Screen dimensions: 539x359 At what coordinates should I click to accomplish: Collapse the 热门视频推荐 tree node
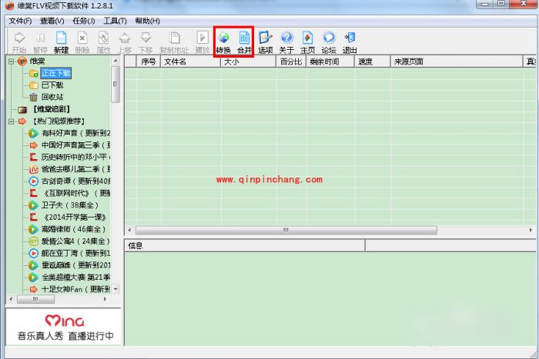(12, 121)
